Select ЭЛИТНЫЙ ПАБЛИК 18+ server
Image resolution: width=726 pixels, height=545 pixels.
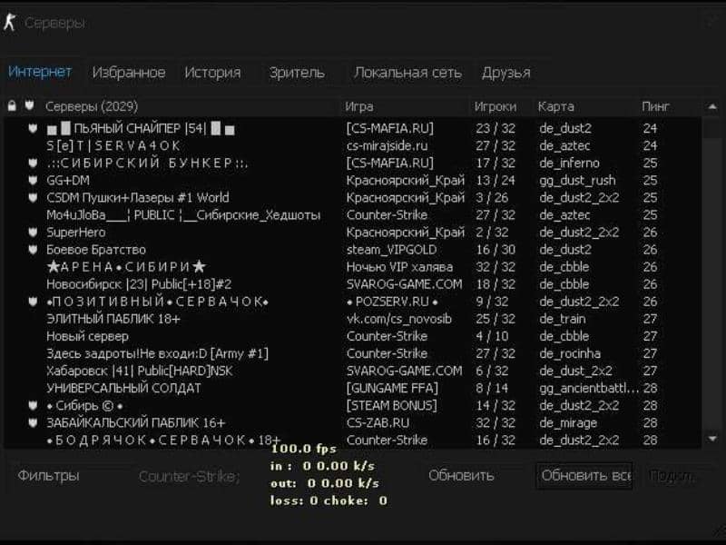tap(113, 319)
